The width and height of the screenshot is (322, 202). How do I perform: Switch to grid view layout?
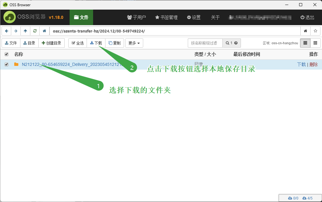(x=316, y=43)
